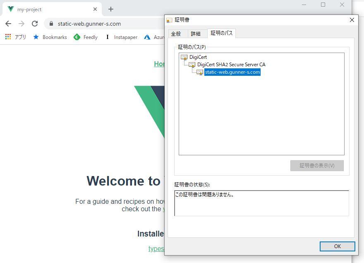This screenshot has height=263, width=364.
Task: Close the my-project browser tab
Action: click(x=95, y=9)
